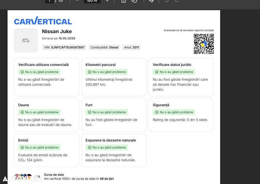The height and width of the screenshot is (184, 260).
Task: Click the checkmark icon under Kilometri parcurși
Action: [89, 72]
